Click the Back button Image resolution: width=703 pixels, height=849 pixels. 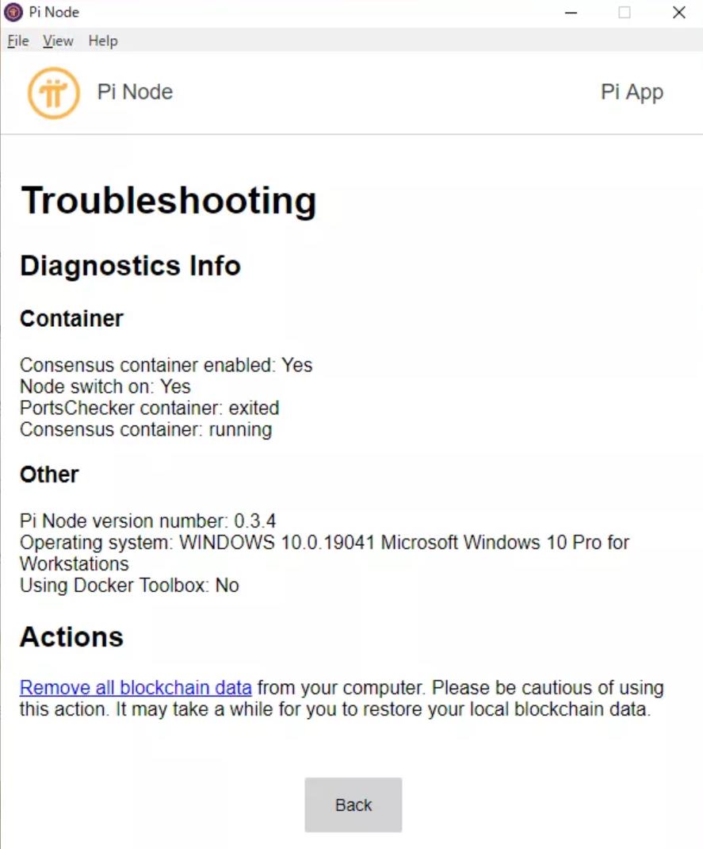click(353, 805)
